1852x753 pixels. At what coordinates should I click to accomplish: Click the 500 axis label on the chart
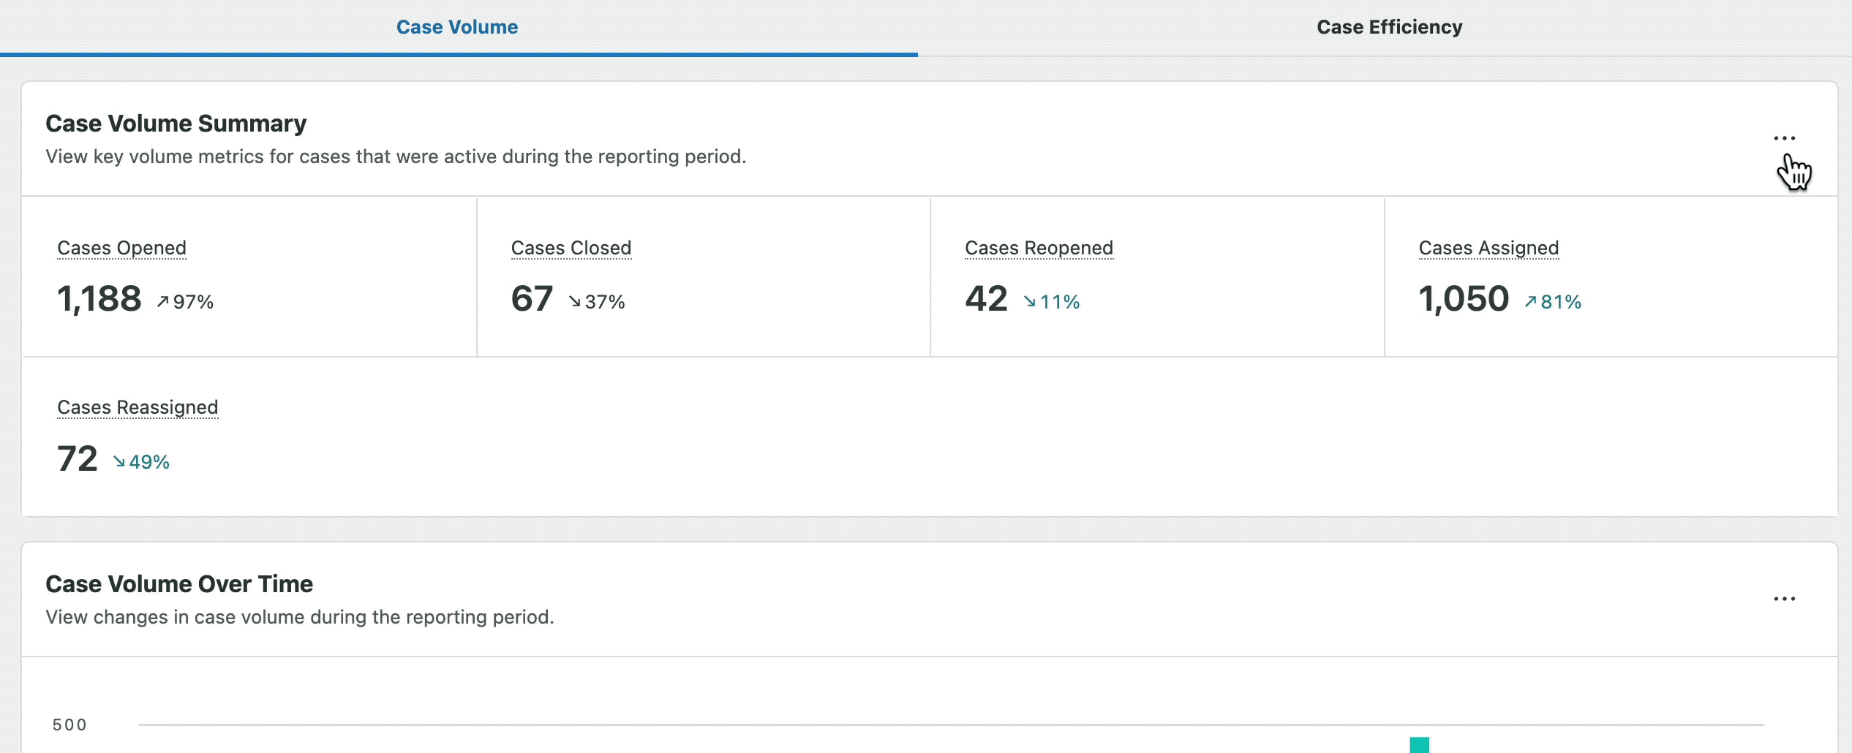point(69,724)
